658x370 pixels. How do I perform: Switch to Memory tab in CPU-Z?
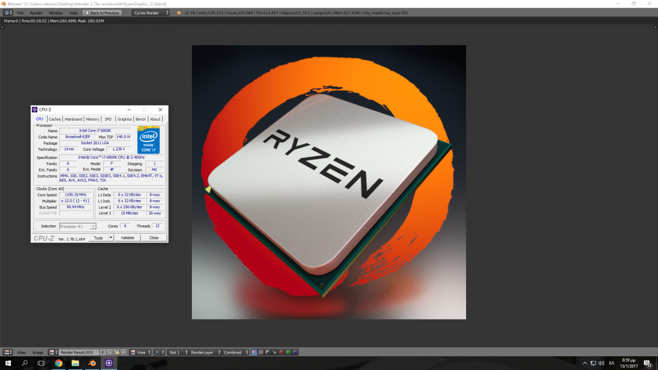coord(93,119)
